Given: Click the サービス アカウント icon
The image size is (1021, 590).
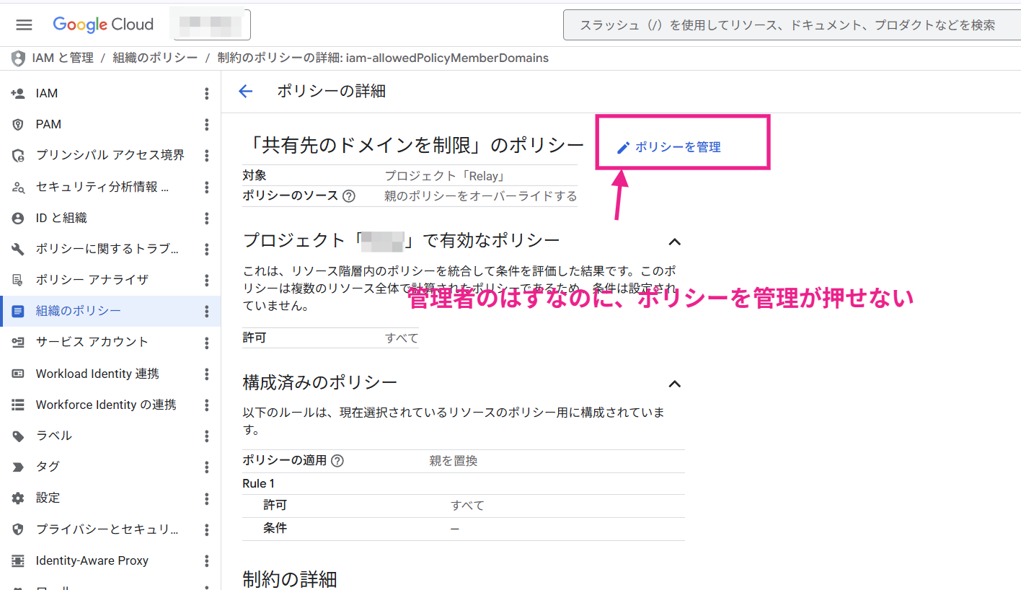Looking at the screenshot, I should pos(19,342).
